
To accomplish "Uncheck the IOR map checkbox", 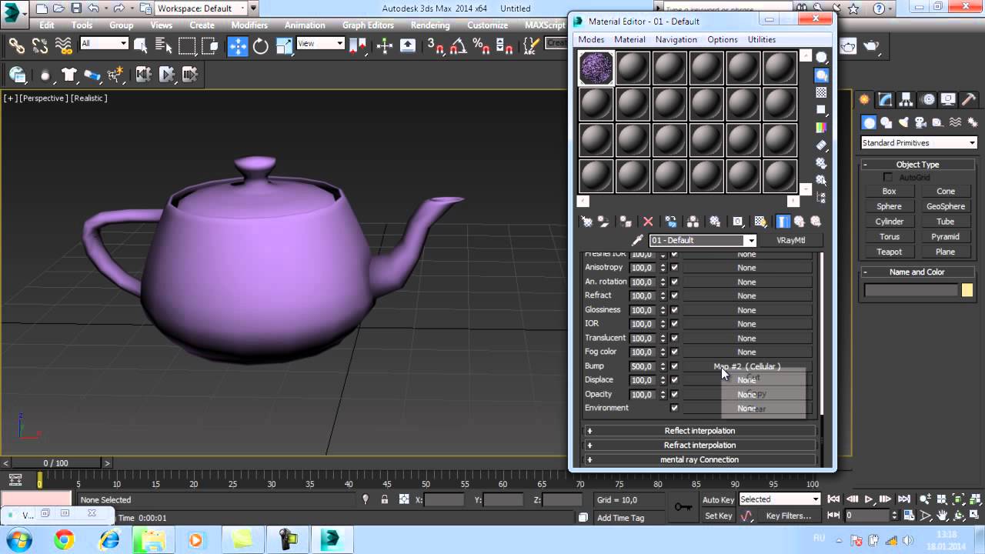I will (x=674, y=324).
